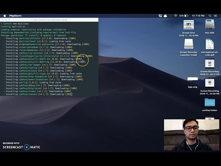Click the symfony/routing install line
The image size is (221, 166).
(38, 68)
